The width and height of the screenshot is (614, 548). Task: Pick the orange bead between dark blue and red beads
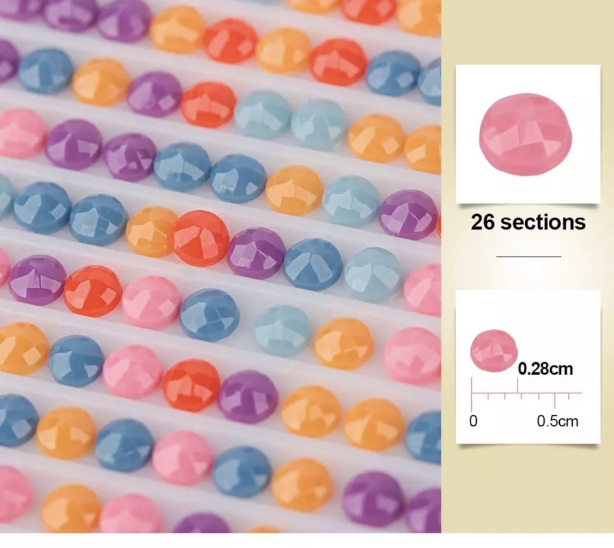(152, 232)
